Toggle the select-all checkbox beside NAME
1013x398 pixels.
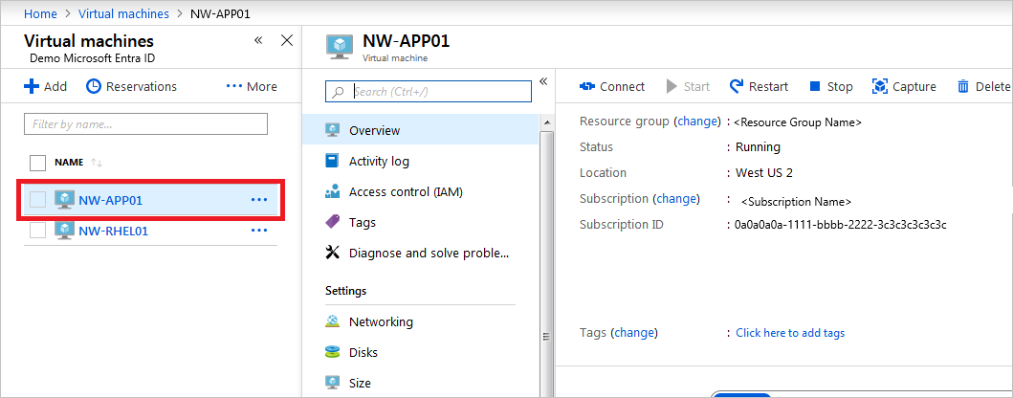click(x=38, y=163)
